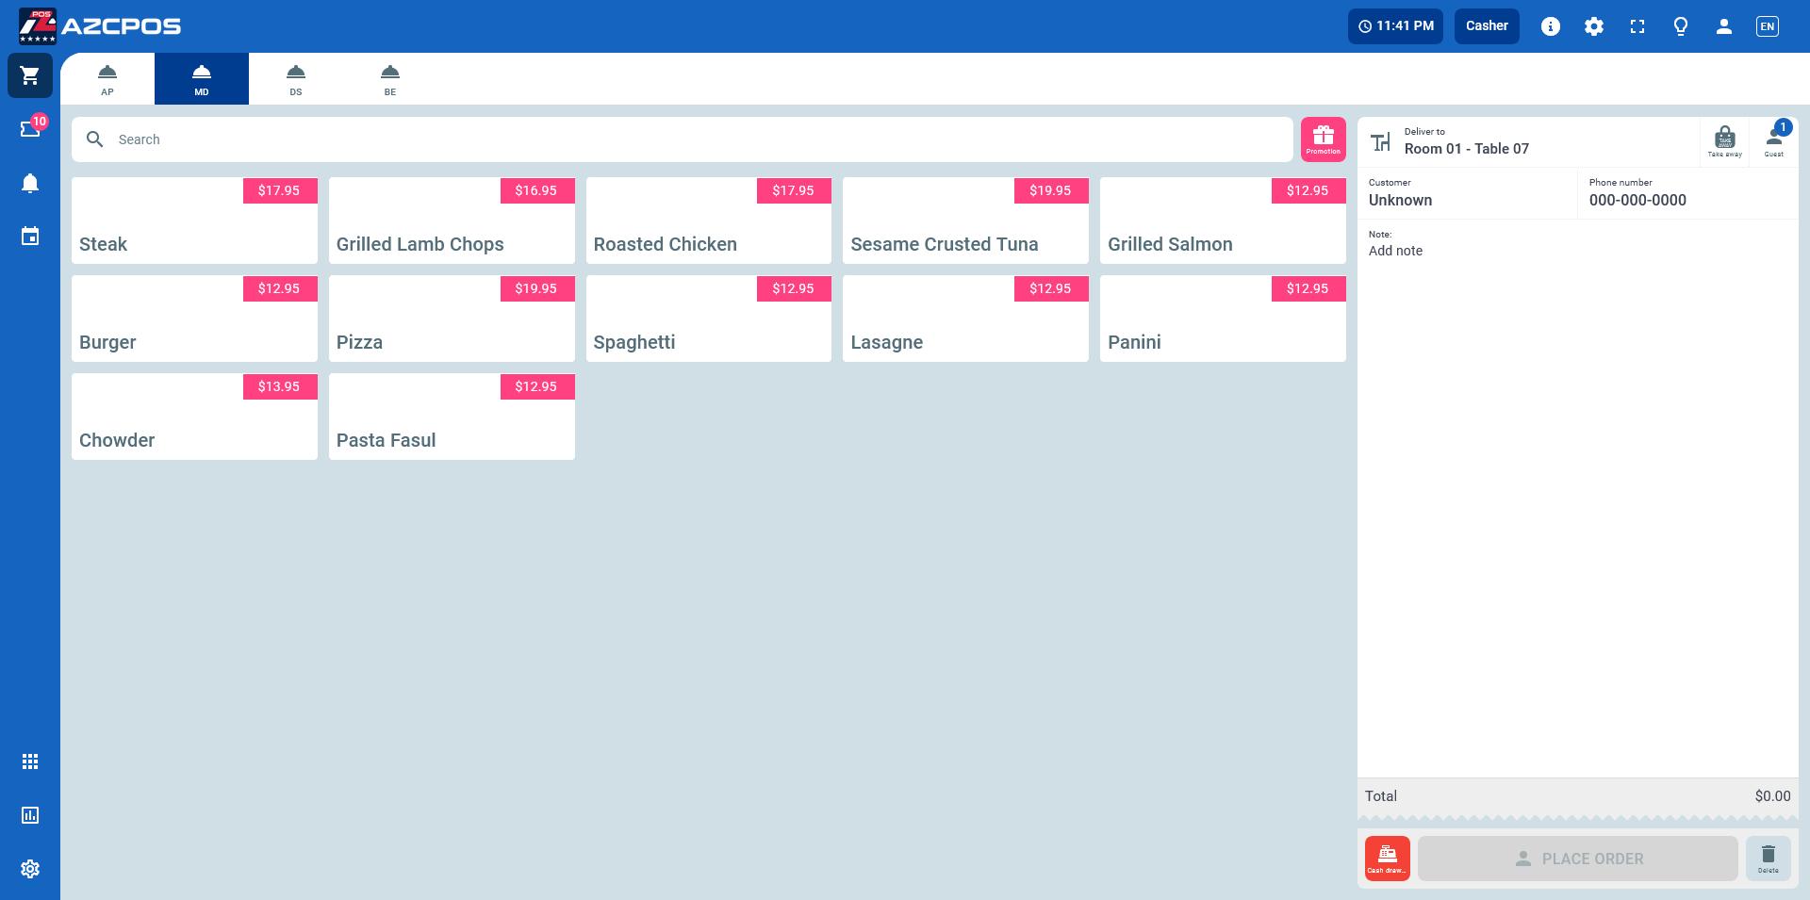
Task: Click the info icon in top bar
Action: [x=1551, y=26]
